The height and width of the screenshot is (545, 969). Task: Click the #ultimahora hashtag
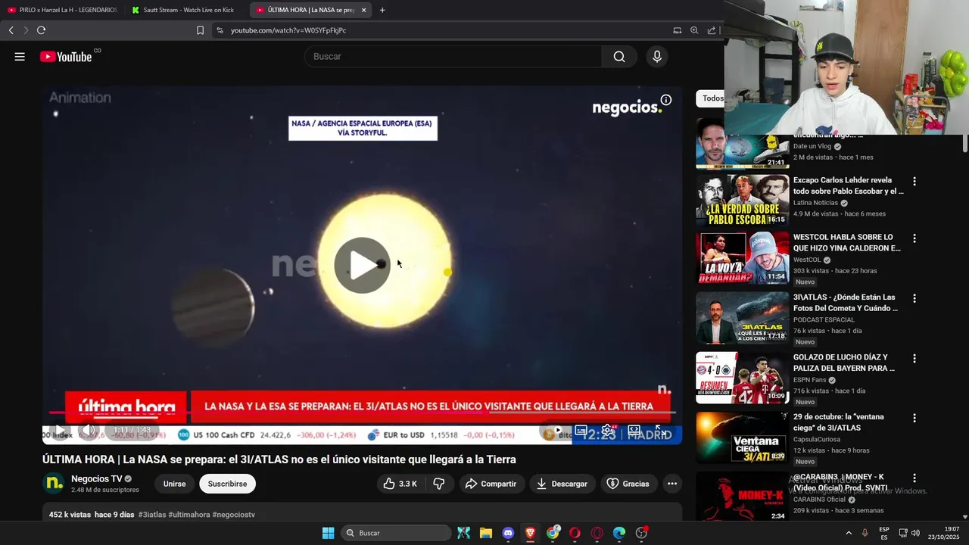[189, 515]
